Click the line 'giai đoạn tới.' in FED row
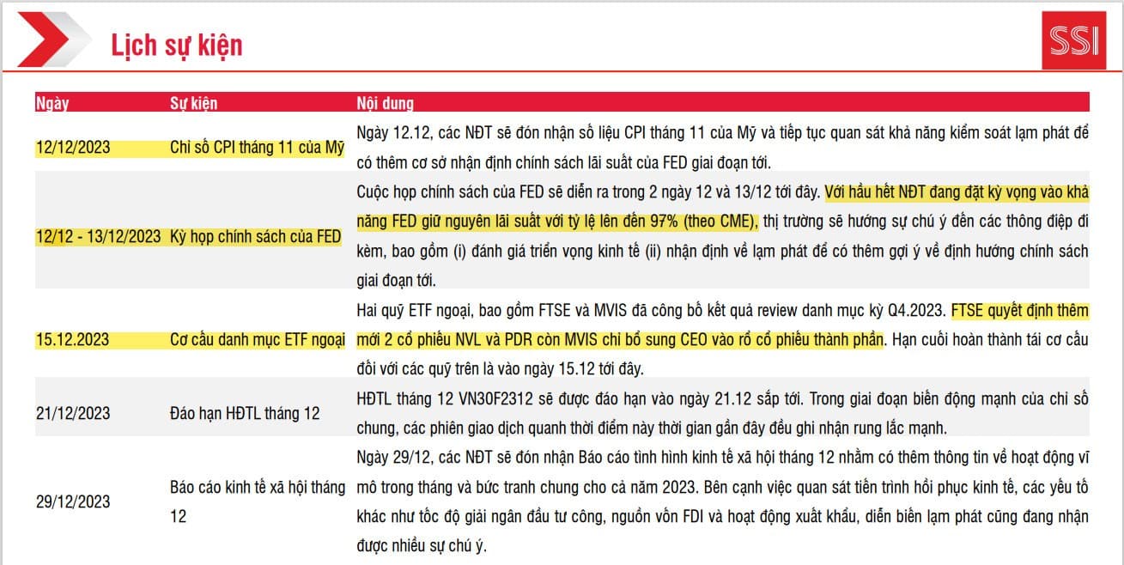Viewport: 1124px width, 565px height. pyautogui.click(x=397, y=280)
